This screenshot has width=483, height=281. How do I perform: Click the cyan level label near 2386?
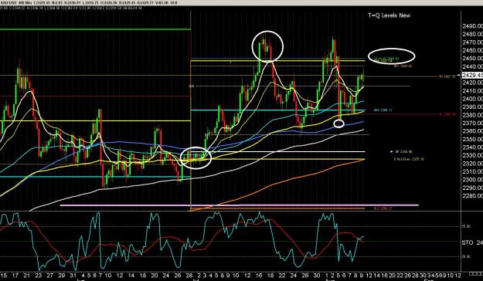(x=383, y=110)
